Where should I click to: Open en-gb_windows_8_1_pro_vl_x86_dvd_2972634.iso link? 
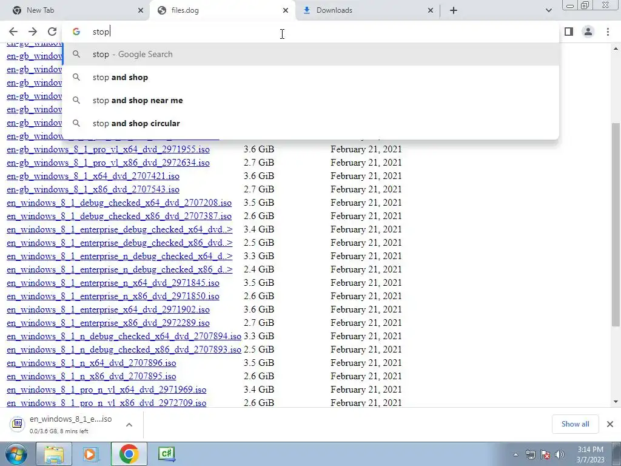click(108, 163)
